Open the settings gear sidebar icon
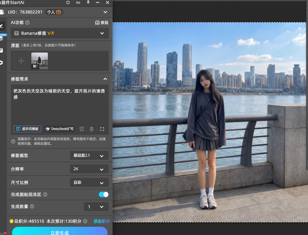 point(1,63)
